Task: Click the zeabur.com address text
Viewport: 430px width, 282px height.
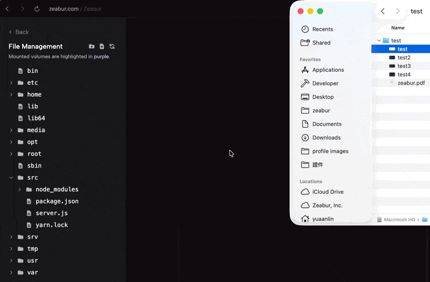Action: [x=63, y=9]
